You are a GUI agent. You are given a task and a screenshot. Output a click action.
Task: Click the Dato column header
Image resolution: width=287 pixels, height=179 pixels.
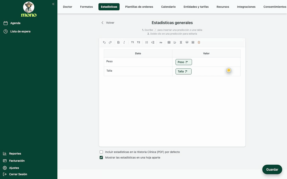[x=138, y=53]
